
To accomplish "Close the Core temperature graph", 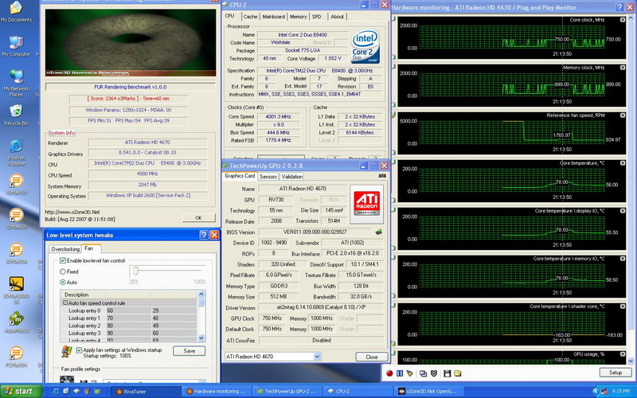I will pyautogui.click(x=623, y=163).
